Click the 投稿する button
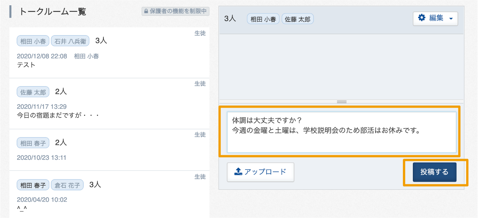The height and width of the screenshot is (218, 478). coord(434,172)
